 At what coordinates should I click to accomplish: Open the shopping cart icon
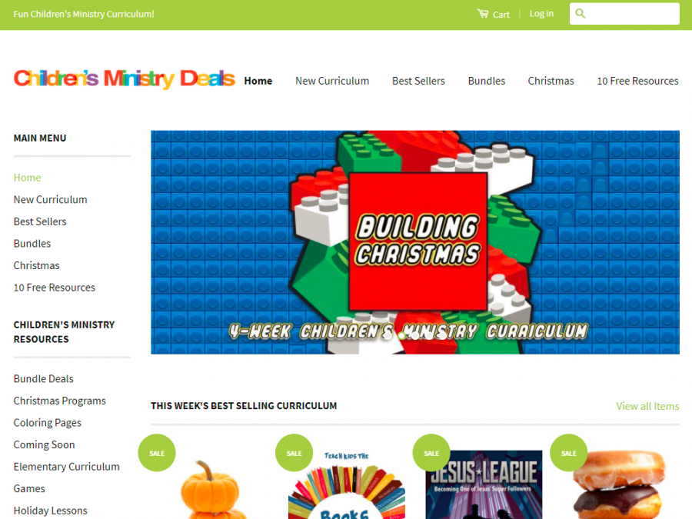coord(482,14)
